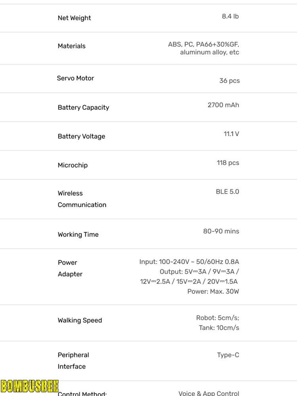The height and width of the screenshot is (396, 297).
Task: Select the 2700 mAh value
Action: point(223,105)
